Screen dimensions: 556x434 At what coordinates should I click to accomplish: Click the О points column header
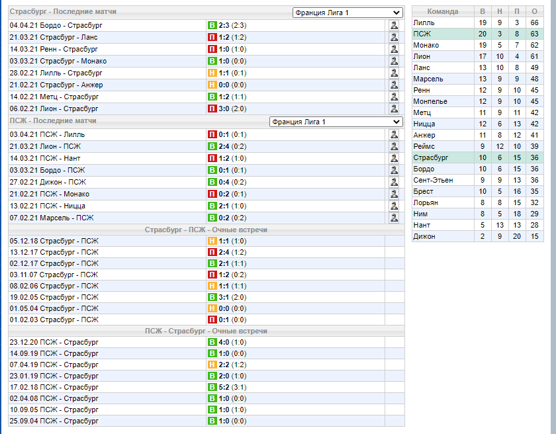tap(534, 11)
